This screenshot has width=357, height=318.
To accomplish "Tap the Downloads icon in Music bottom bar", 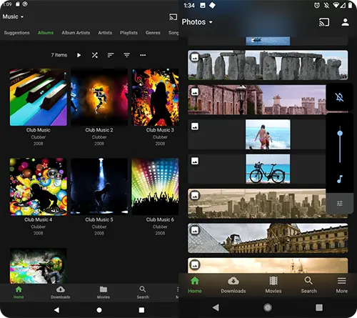I will [x=61, y=289].
